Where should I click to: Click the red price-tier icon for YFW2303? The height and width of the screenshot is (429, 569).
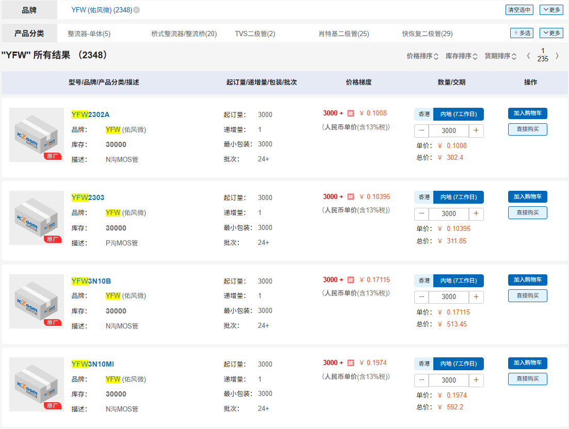point(351,196)
